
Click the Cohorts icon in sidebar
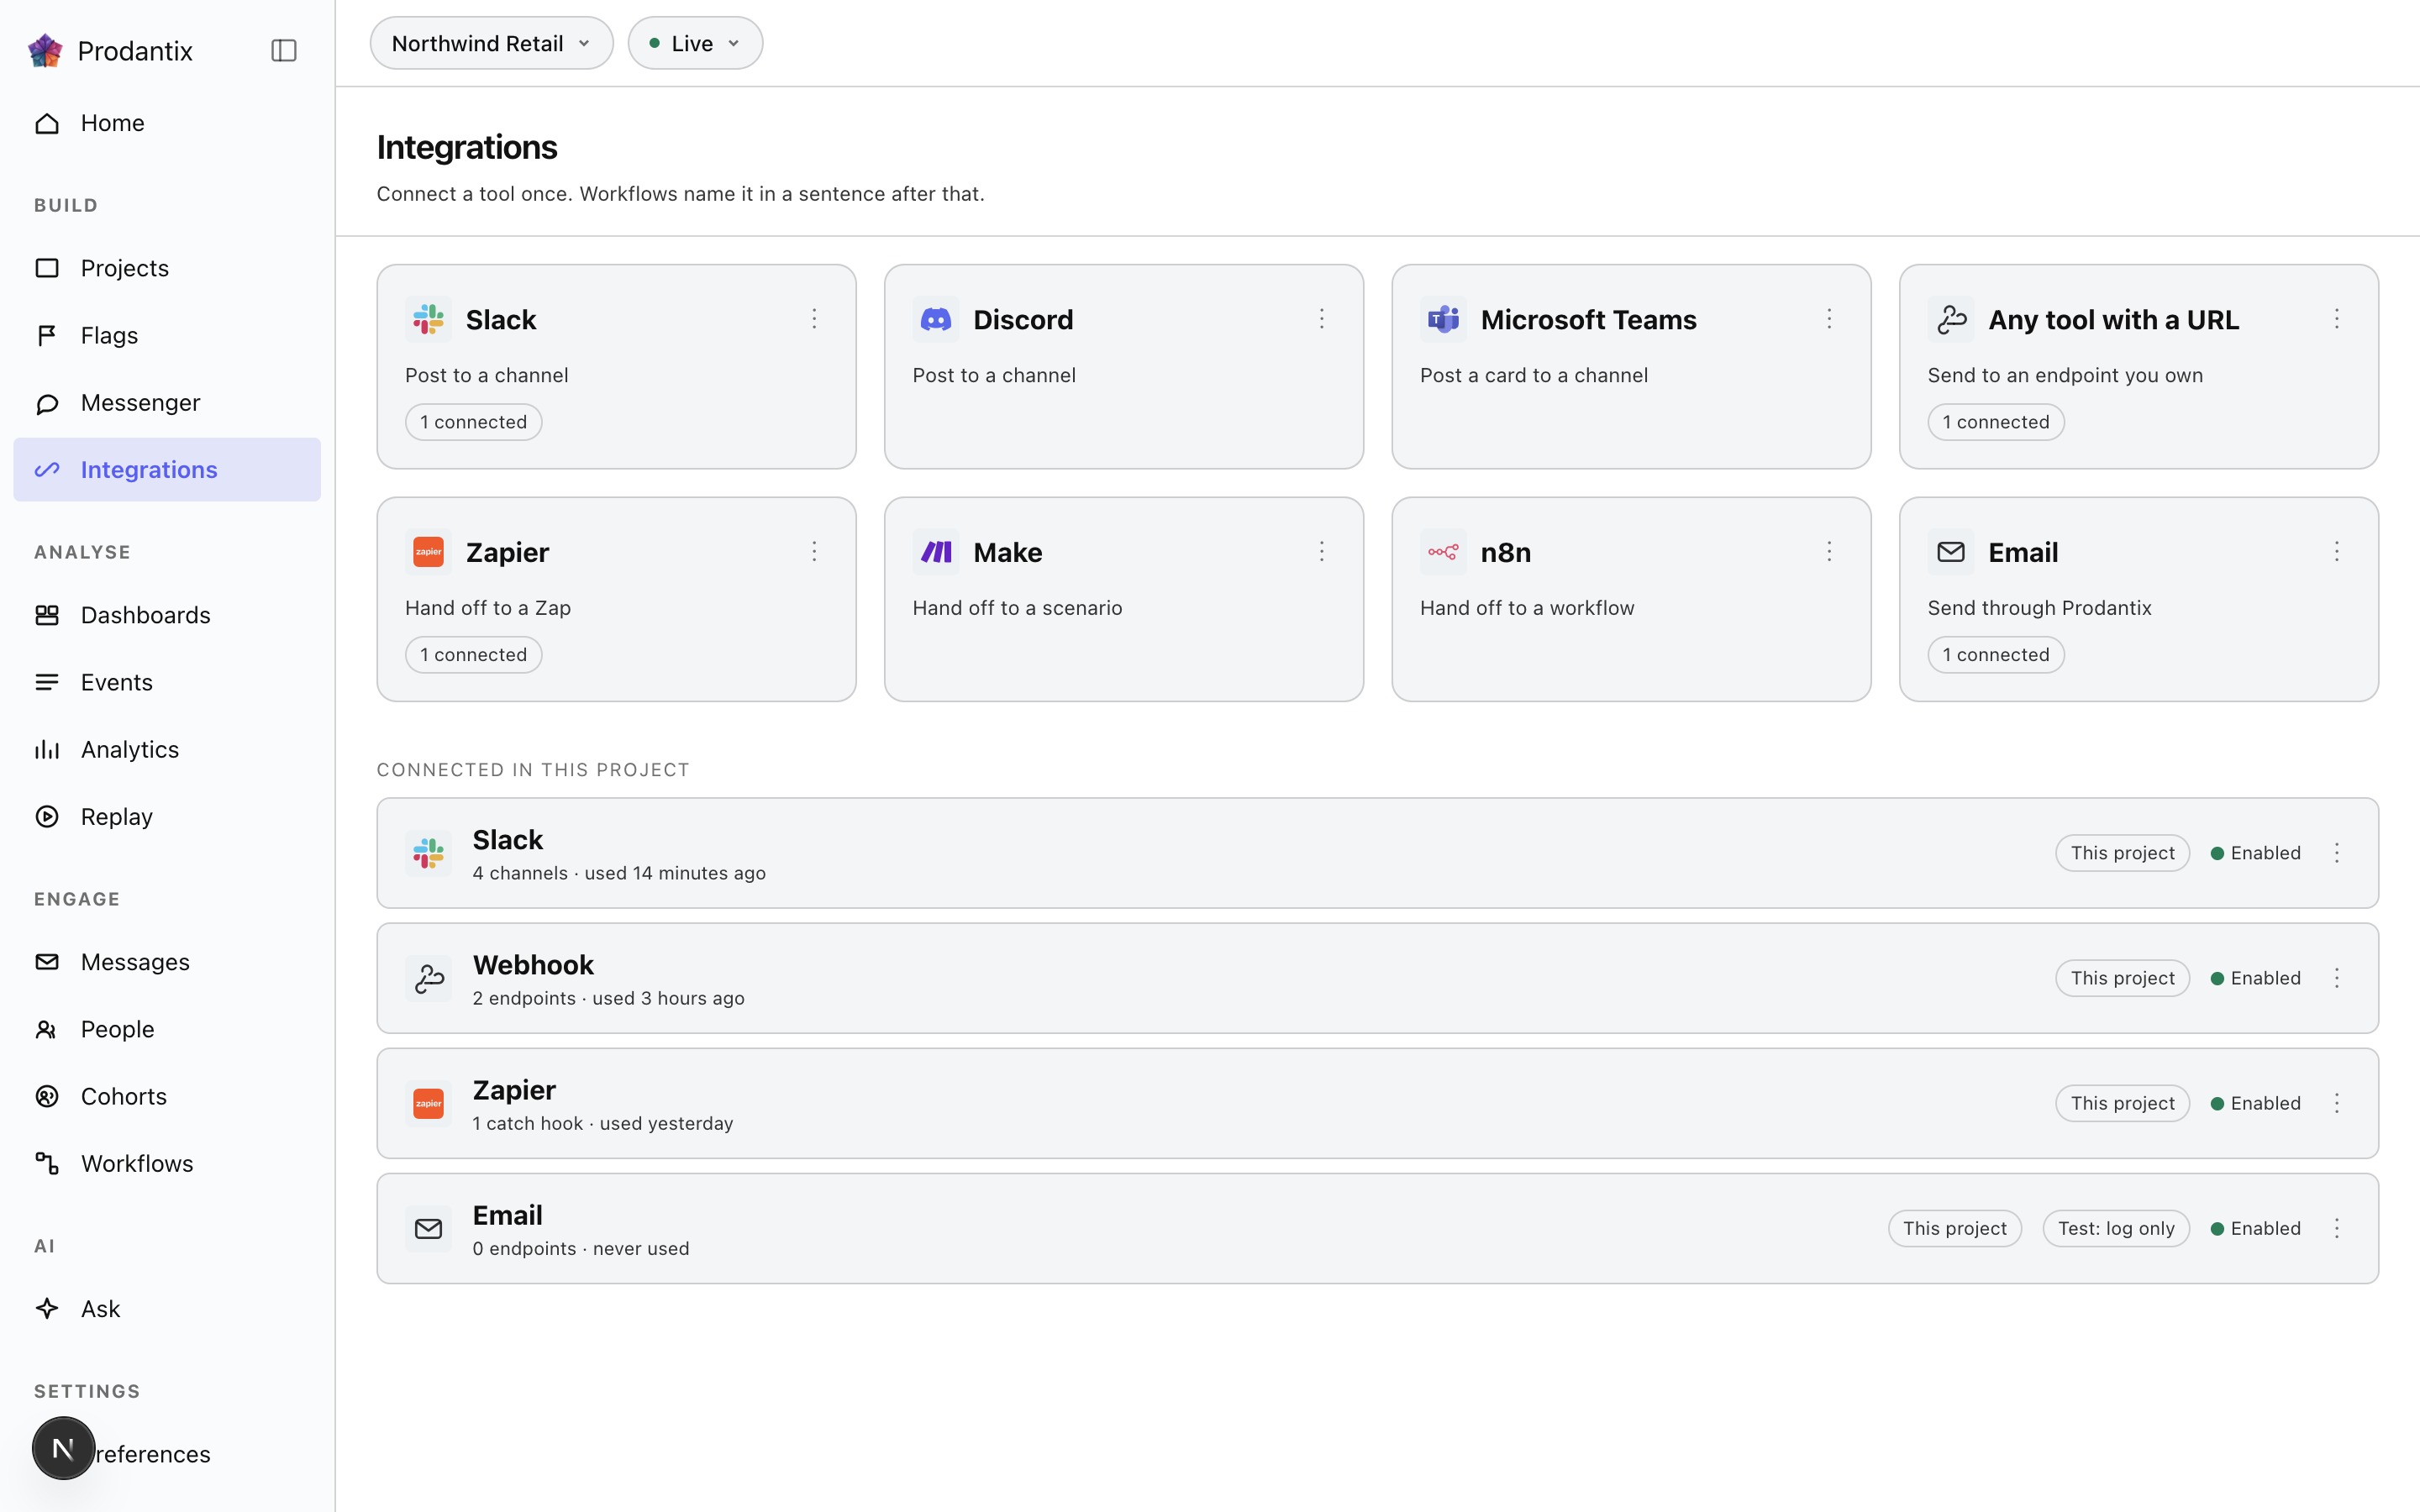tap(47, 1096)
